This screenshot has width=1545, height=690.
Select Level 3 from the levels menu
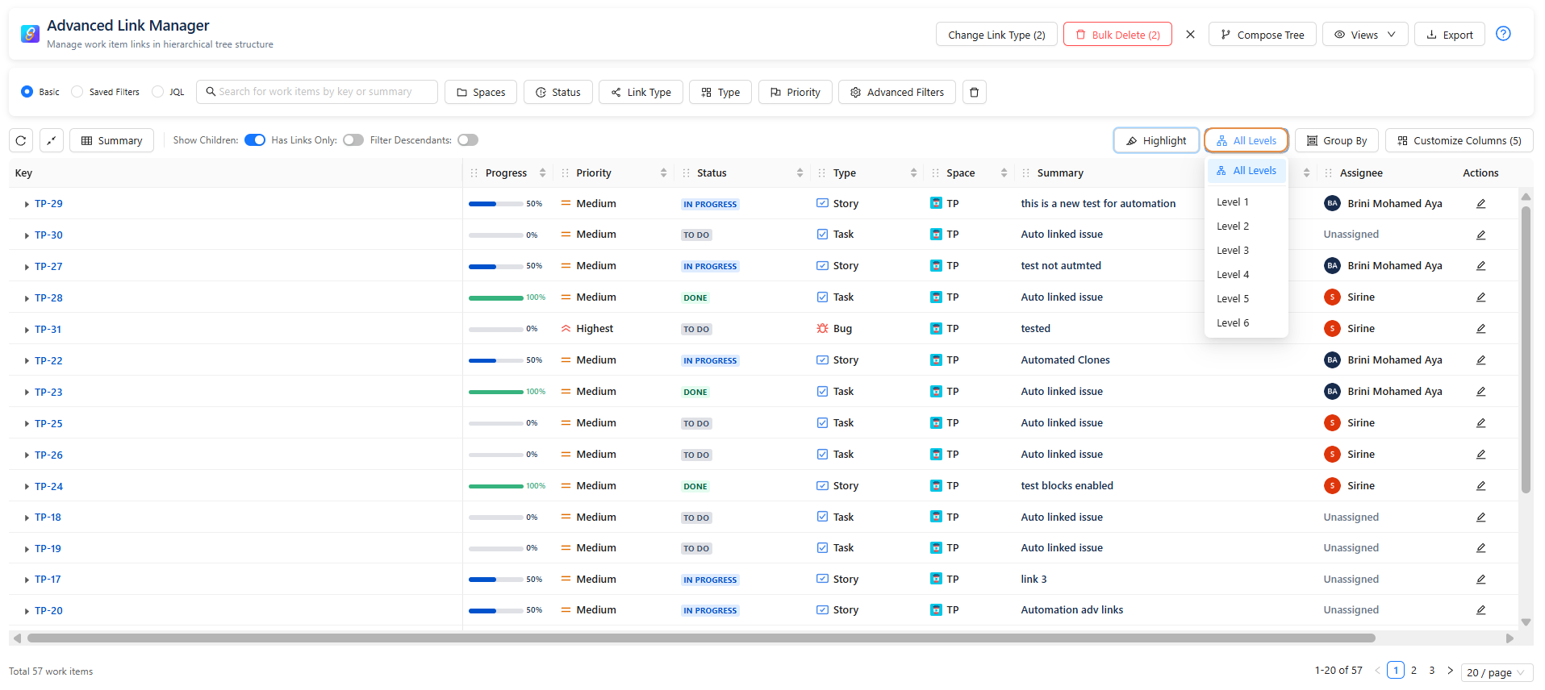click(1233, 251)
